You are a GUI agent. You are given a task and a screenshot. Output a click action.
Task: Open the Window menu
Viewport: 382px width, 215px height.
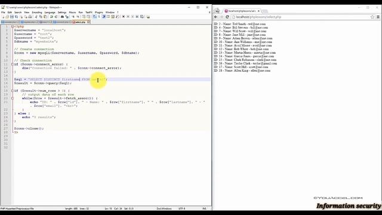(110, 12)
